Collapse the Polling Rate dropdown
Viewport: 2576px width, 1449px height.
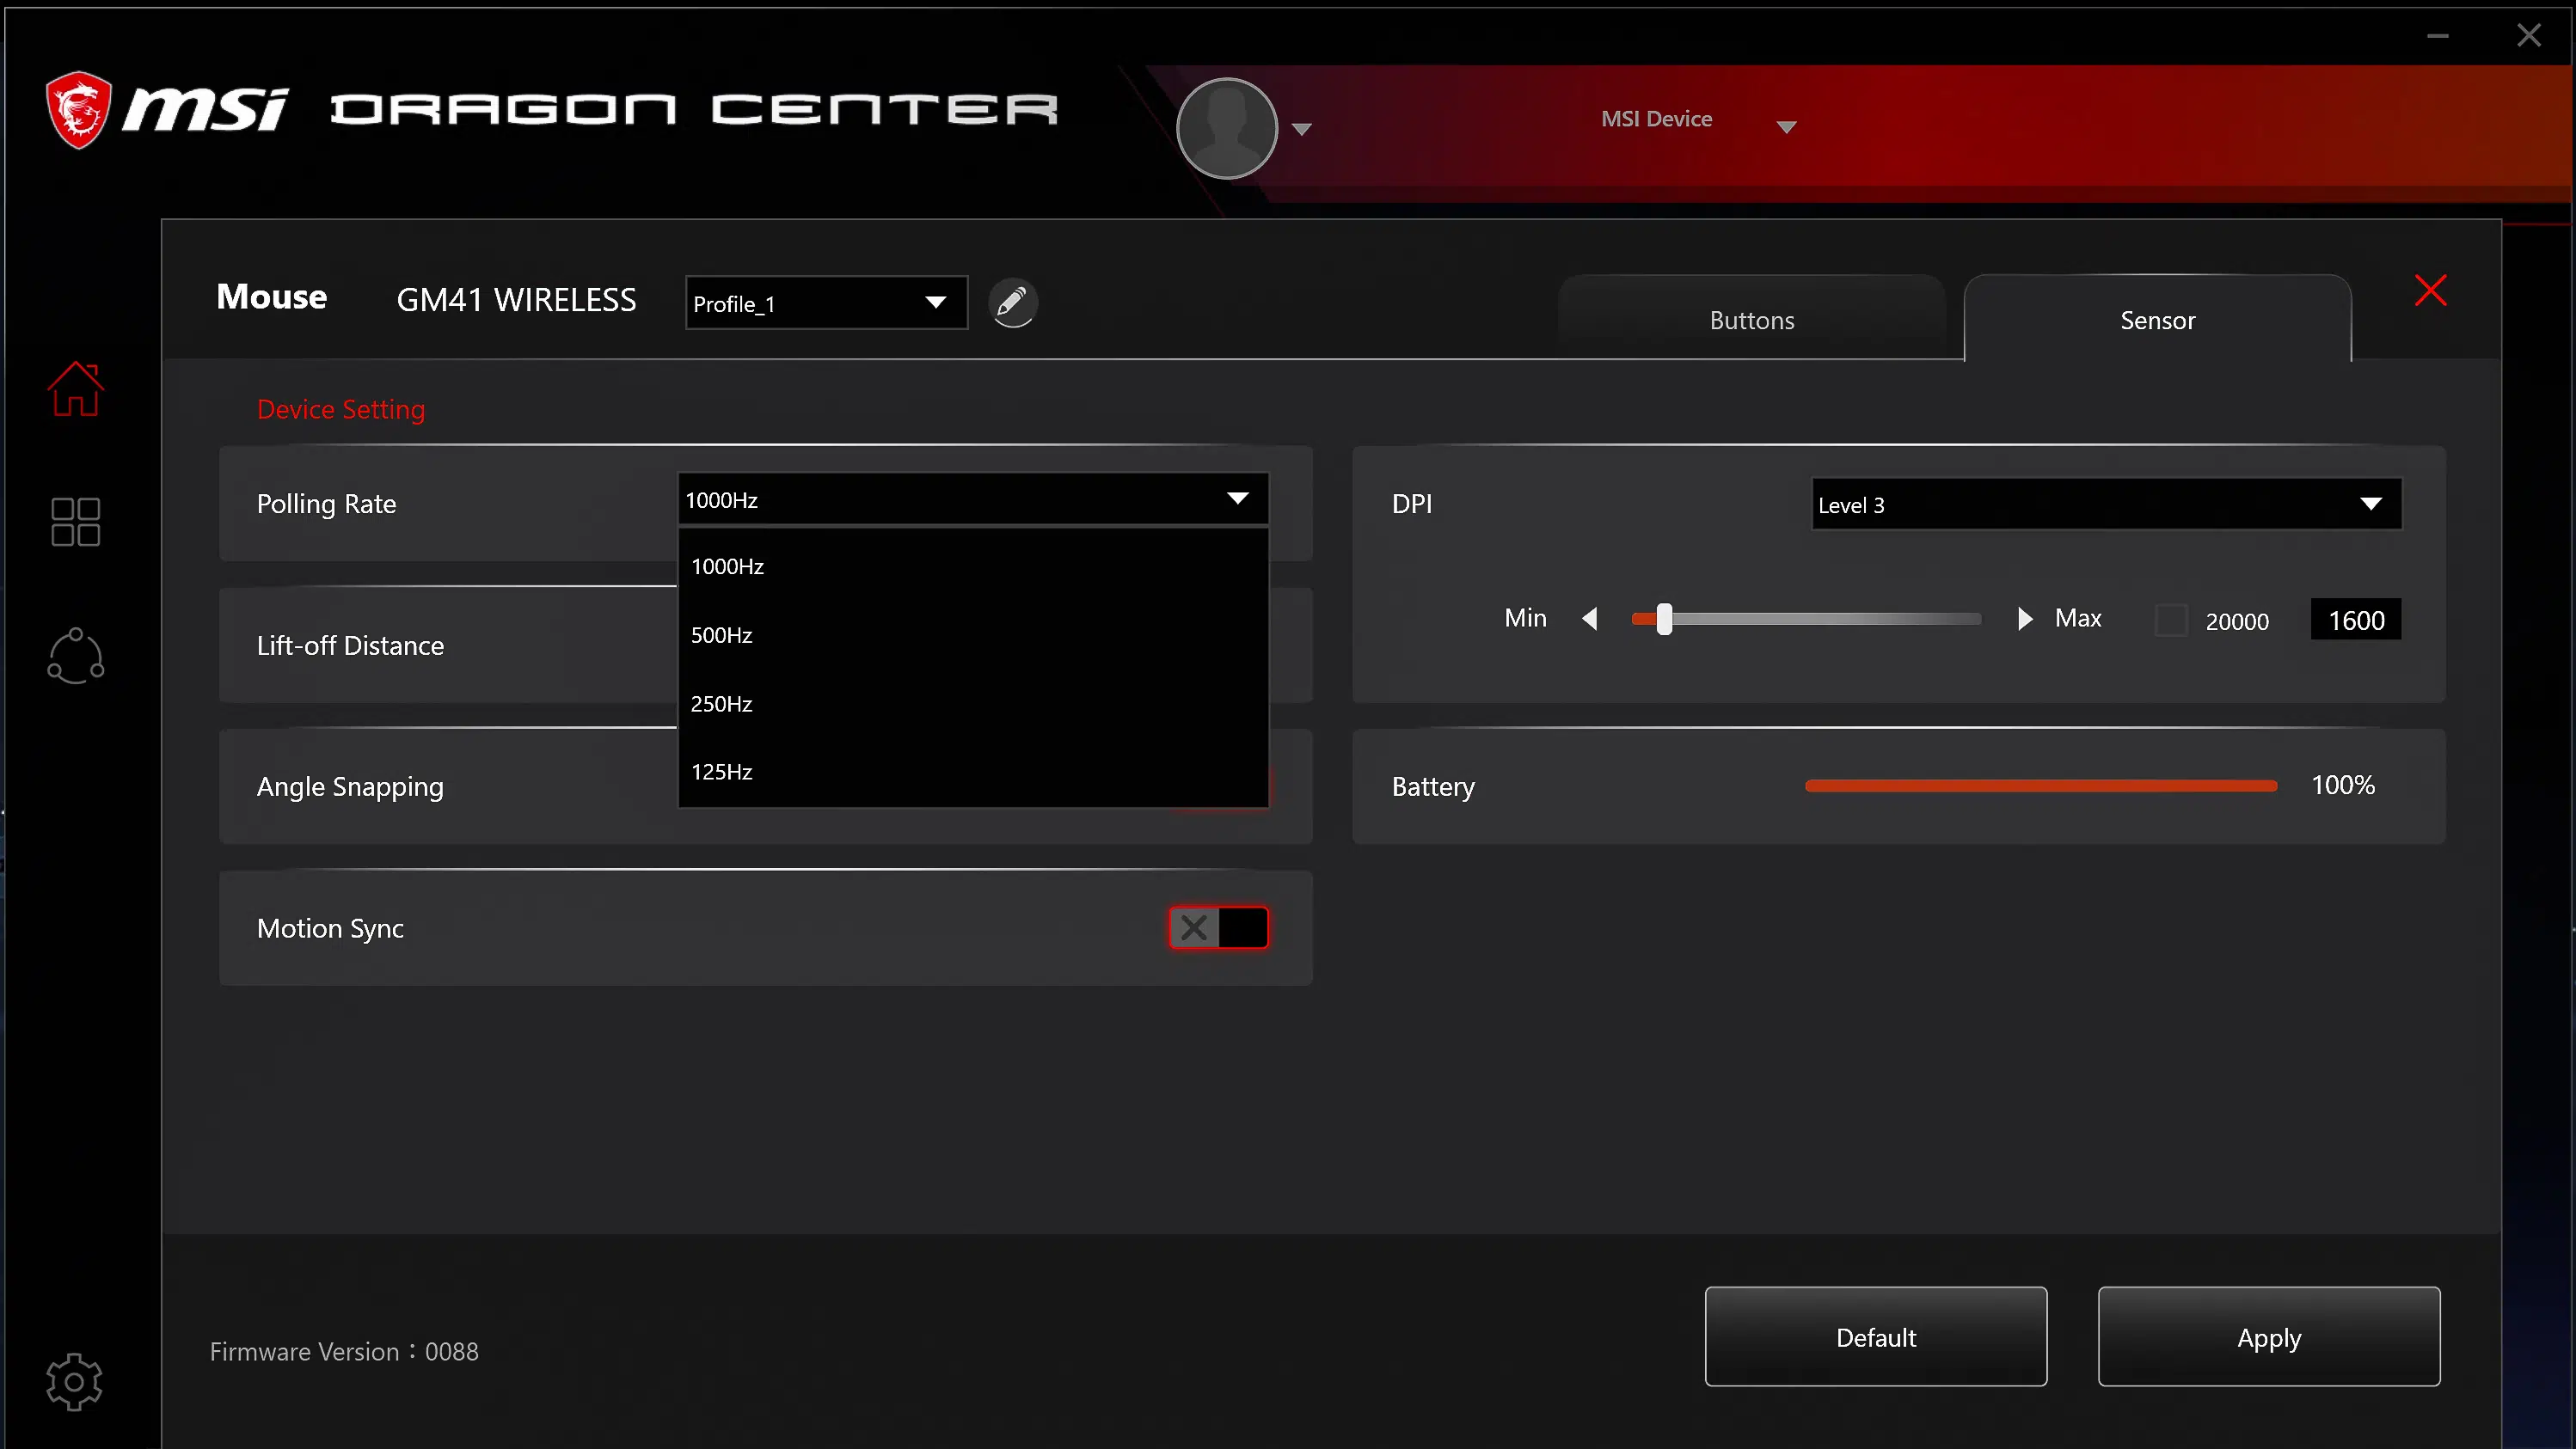point(973,498)
